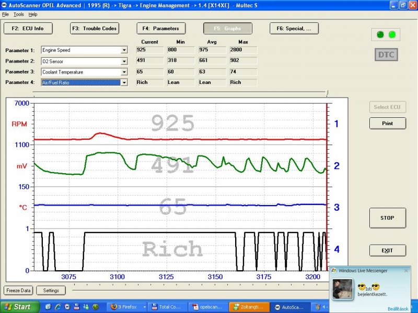Click the dark green status LED indicator
The width and height of the screenshot is (418, 313).
click(380, 34)
